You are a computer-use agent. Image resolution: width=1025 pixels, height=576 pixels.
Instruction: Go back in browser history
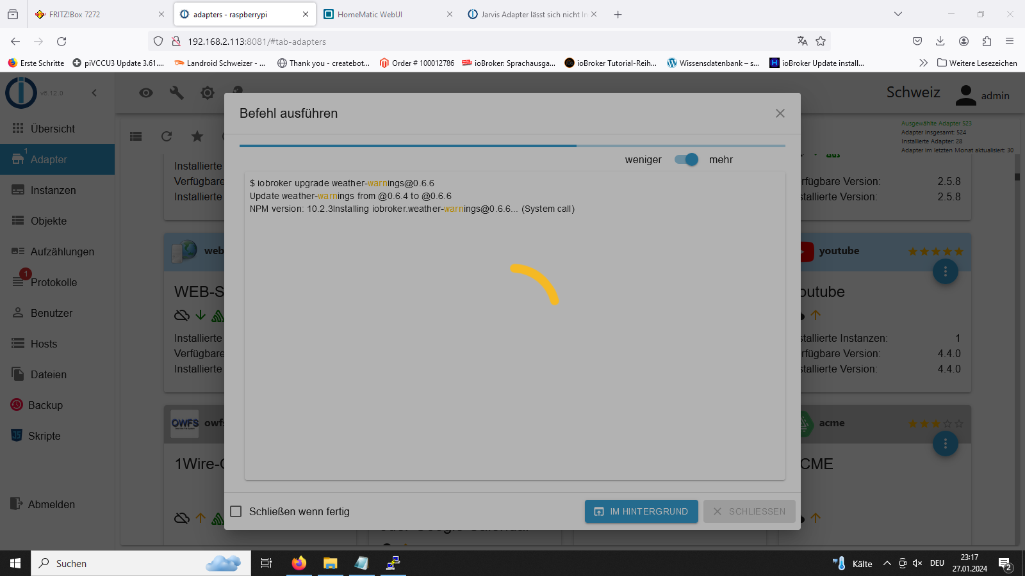coord(15,41)
